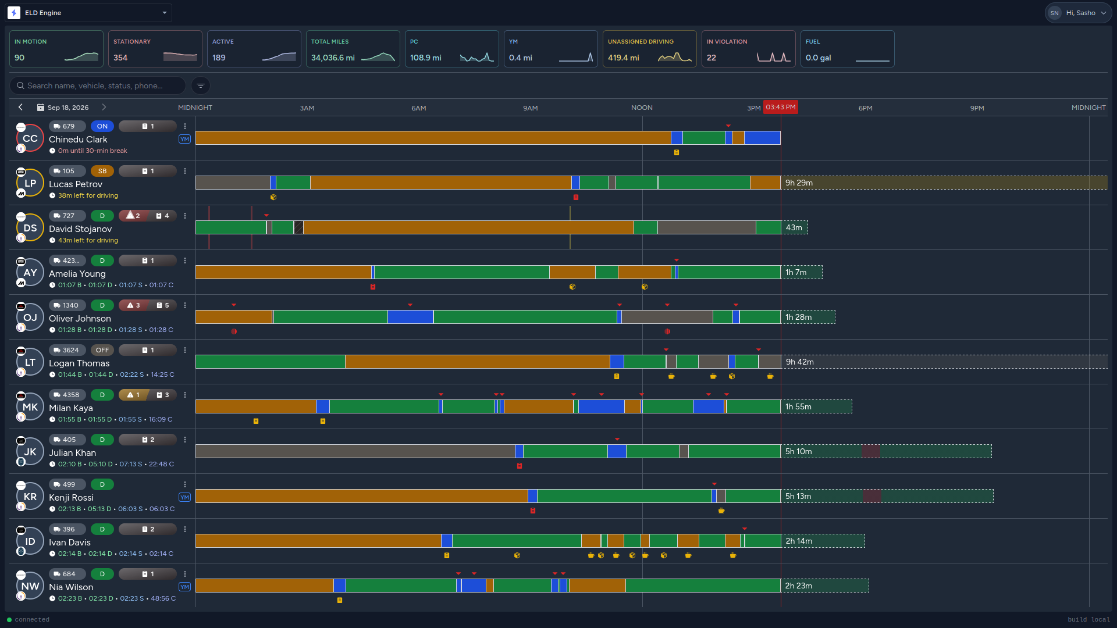Screen dimensions: 1117x628
Task: Open the Stationary stat card
Action: pyautogui.click(x=155, y=49)
